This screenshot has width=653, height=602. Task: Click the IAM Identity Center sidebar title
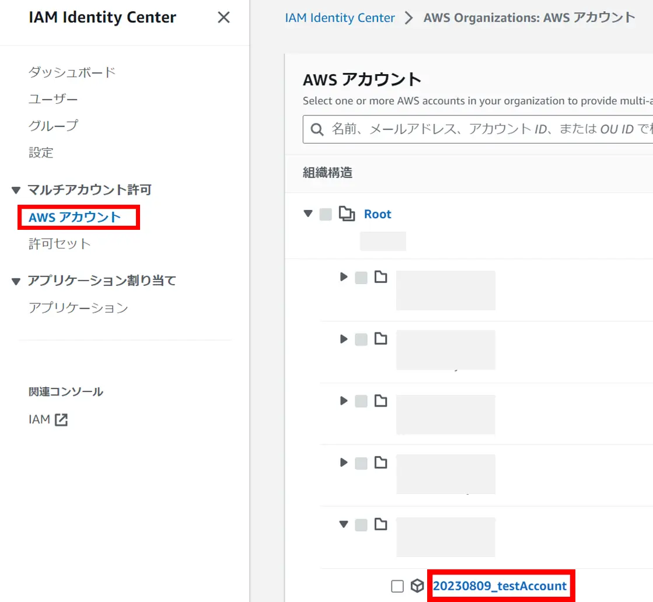click(x=103, y=17)
